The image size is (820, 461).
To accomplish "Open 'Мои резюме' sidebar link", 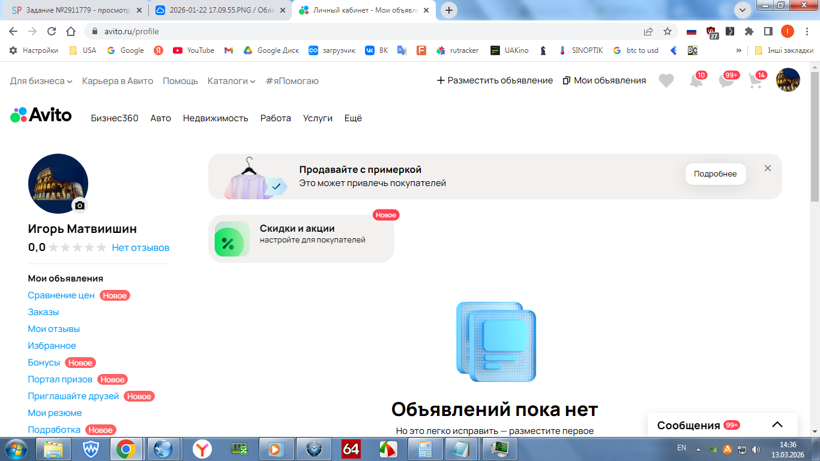I will point(55,413).
